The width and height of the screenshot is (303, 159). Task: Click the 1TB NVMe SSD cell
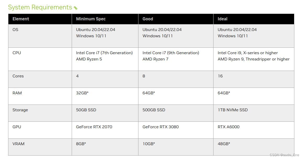pos(233,110)
